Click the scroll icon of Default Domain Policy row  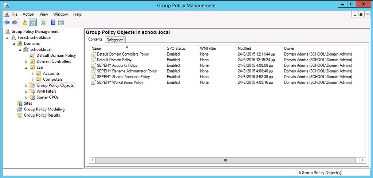point(93,60)
